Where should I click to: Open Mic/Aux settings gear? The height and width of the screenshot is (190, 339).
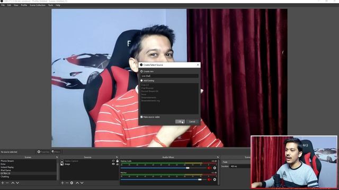point(215,179)
